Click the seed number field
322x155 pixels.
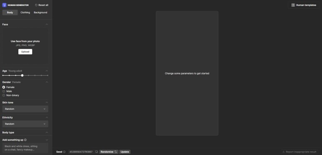[81, 152]
